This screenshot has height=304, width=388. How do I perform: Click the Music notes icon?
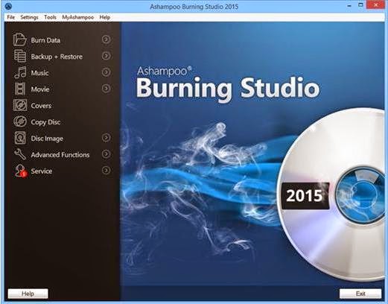point(20,72)
